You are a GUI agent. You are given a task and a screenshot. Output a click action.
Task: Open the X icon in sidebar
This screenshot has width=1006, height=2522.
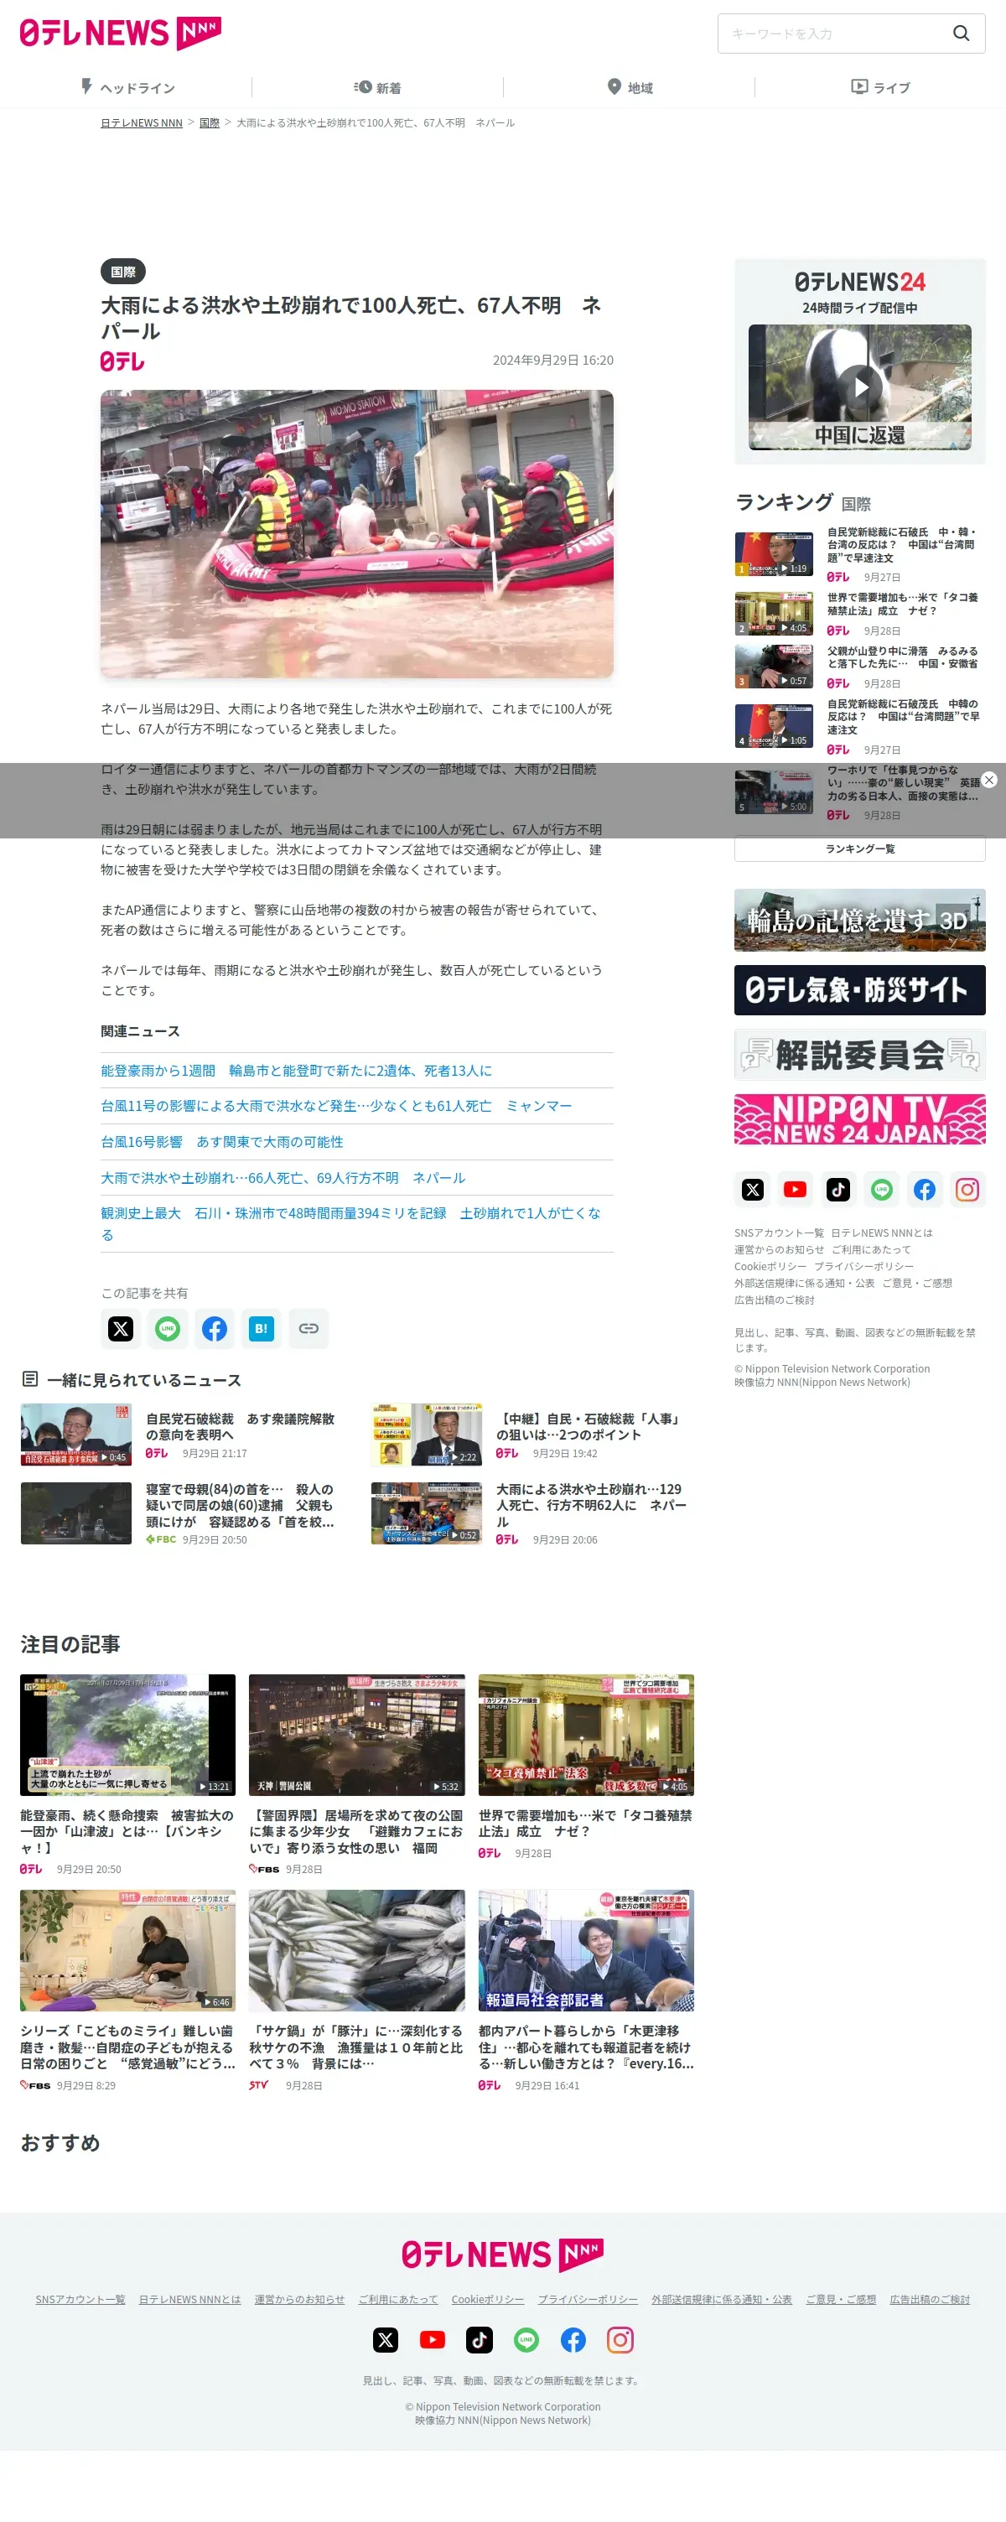(x=753, y=1190)
